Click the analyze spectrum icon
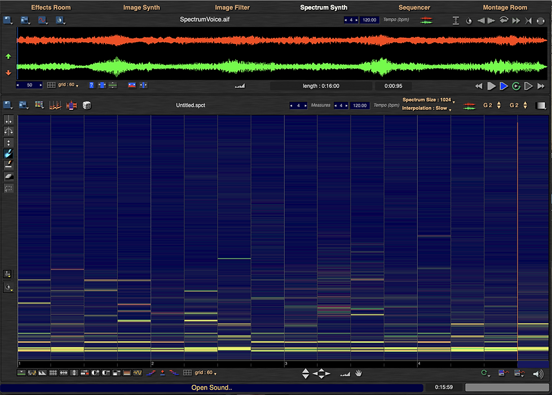The width and height of the screenshot is (552, 395). tap(55, 105)
